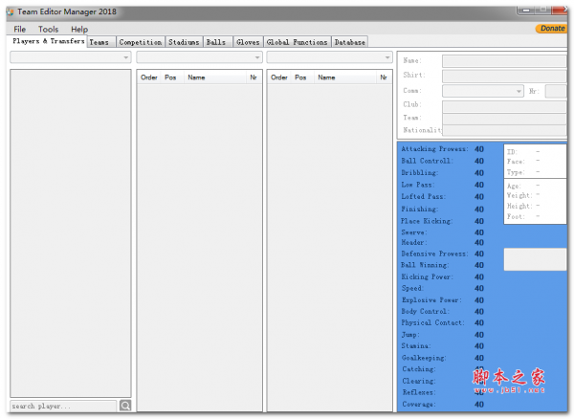Click the Header value 40
The image size is (574, 419).
pos(479,243)
